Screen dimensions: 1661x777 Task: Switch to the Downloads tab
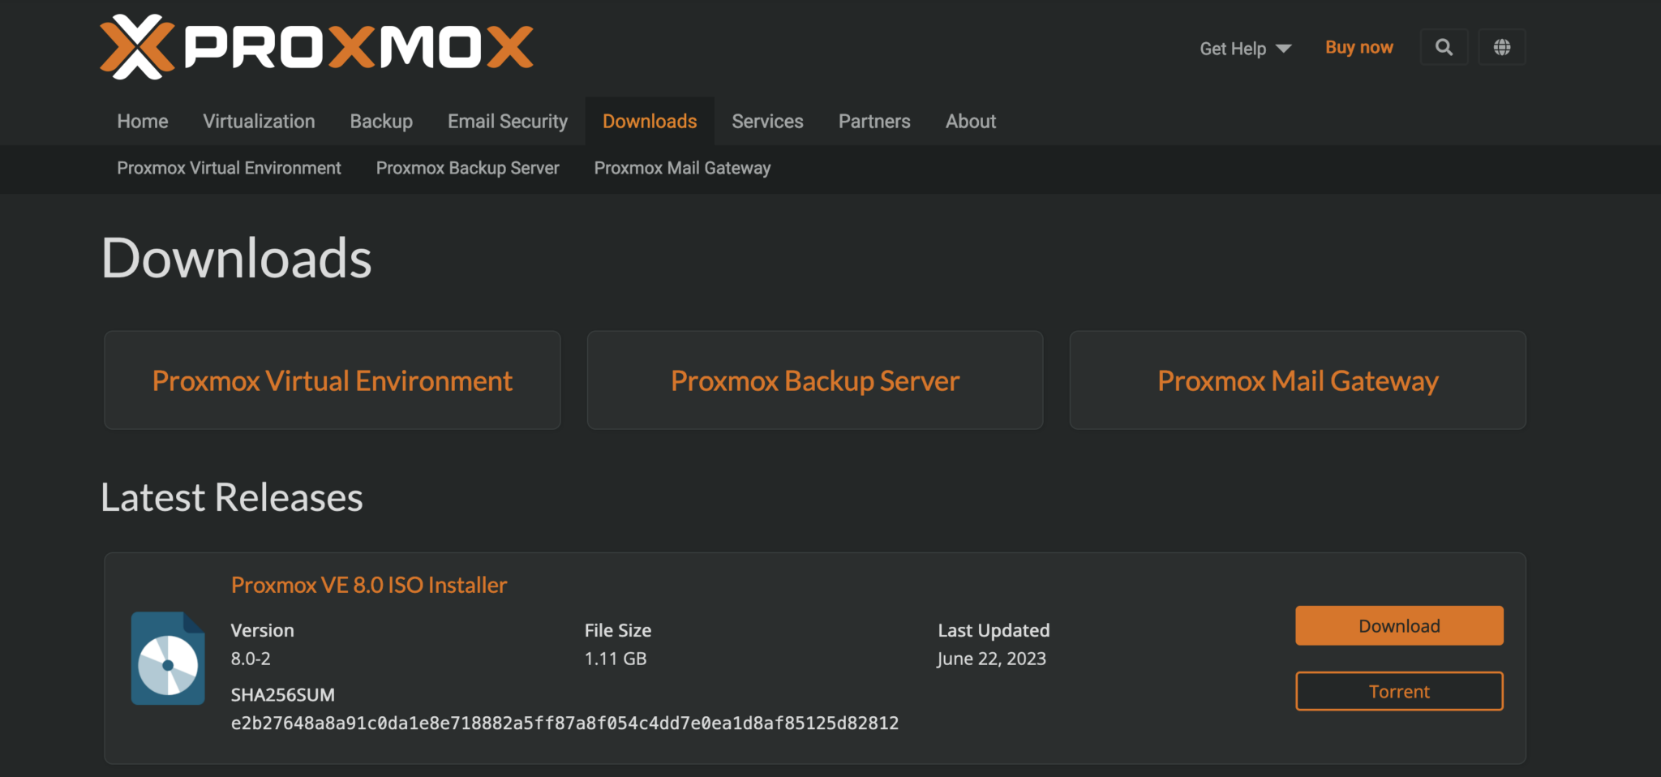649,121
